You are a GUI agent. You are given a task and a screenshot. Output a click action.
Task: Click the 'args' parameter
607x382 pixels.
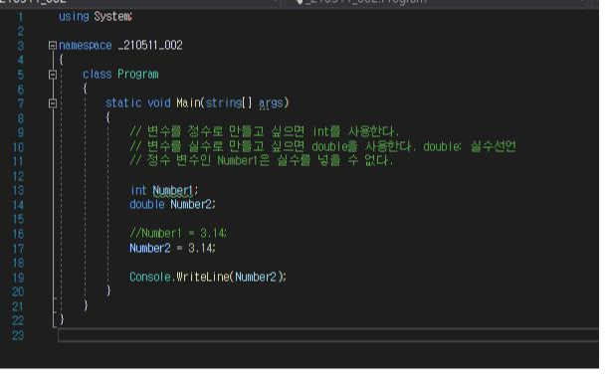[271, 103]
